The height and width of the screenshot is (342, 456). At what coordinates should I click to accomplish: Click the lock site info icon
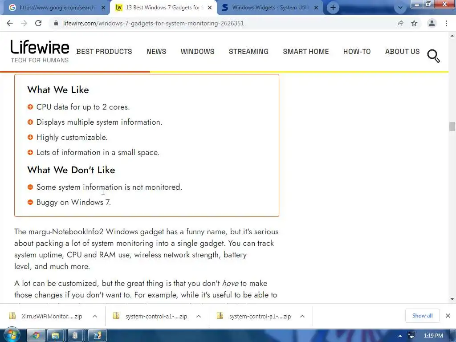pyautogui.click(x=56, y=23)
